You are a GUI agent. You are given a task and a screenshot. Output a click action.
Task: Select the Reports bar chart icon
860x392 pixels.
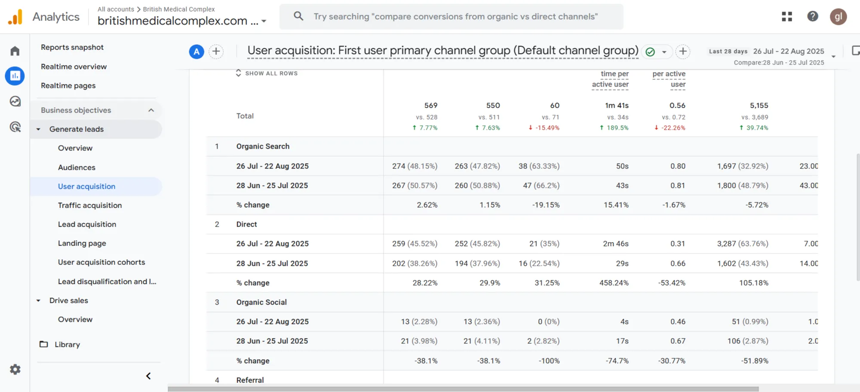(15, 76)
